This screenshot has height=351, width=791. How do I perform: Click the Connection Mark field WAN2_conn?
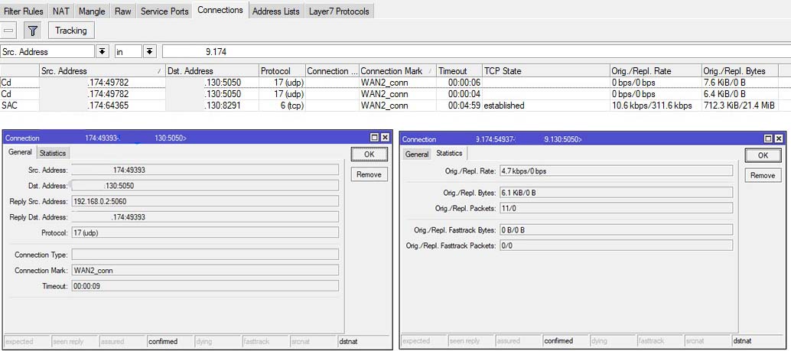(x=205, y=270)
